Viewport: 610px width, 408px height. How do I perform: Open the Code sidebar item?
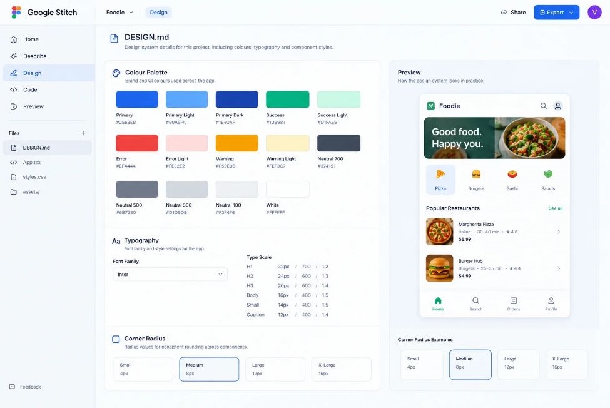[49, 89]
